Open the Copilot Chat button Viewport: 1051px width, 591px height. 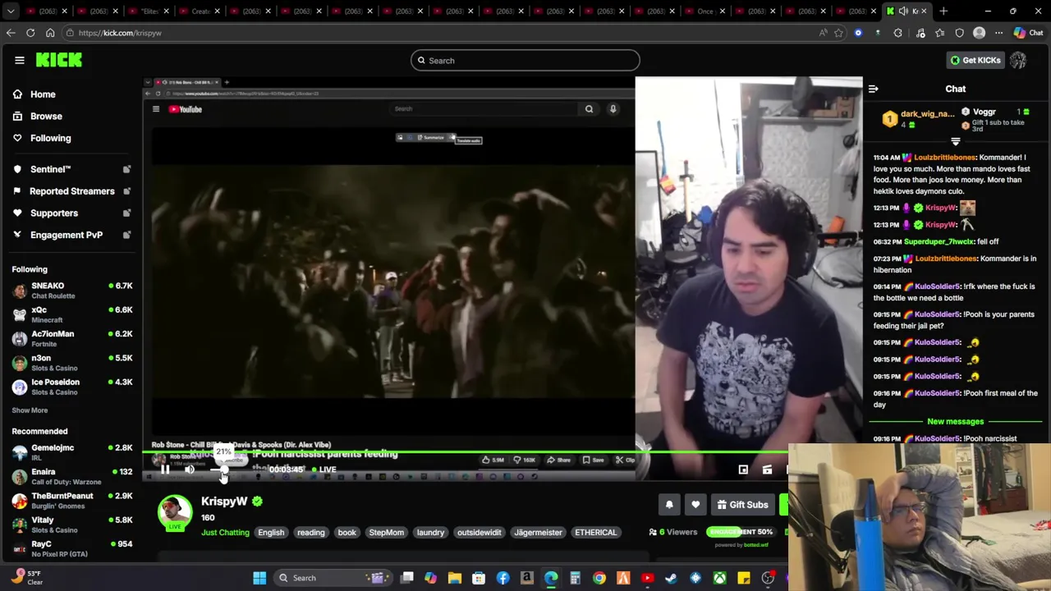pos(1028,33)
